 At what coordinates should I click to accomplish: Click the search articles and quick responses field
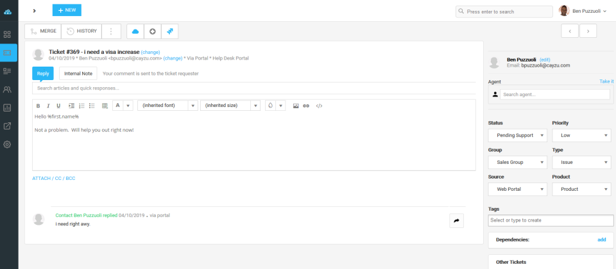(x=254, y=88)
